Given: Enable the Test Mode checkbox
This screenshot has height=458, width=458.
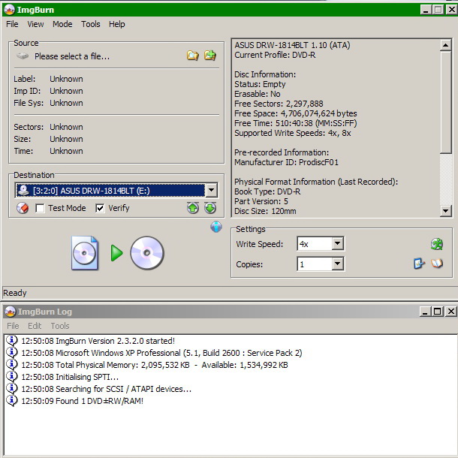Looking at the screenshot, I should pos(40,208).
